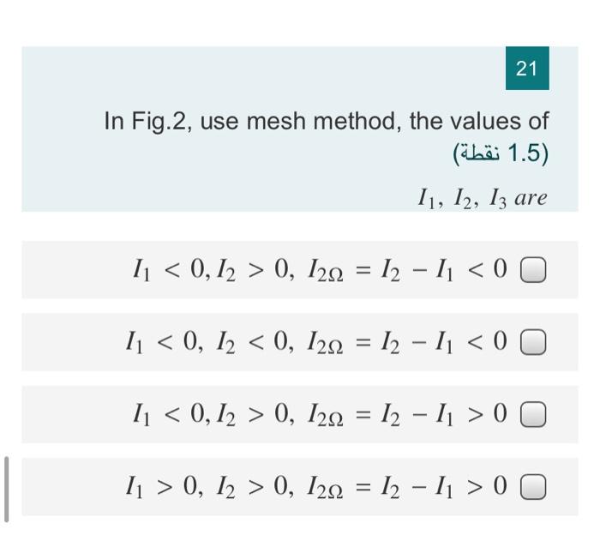Click the question text 'In Fig.2, use mesh method'
600x553 pixels.
click(250, 121)
